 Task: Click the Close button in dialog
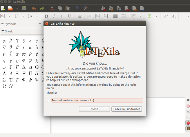point(94,109)
